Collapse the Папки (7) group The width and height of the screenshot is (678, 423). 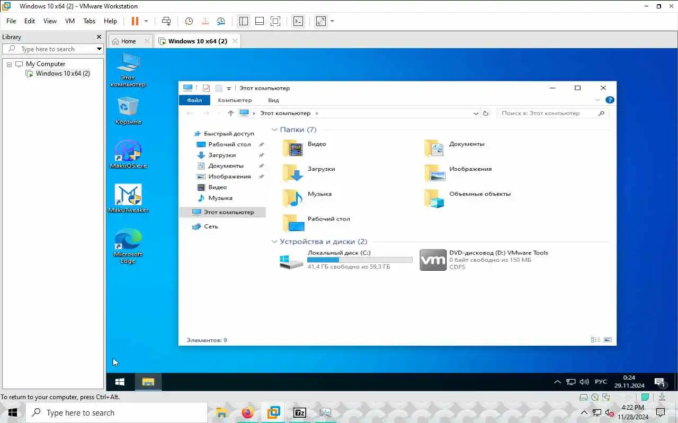click(274, 130)
